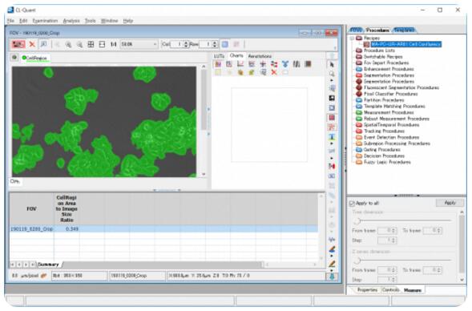Click the zoom in magnifier icon
This screenshot has width=472, height=311.
tap(68, 45)
